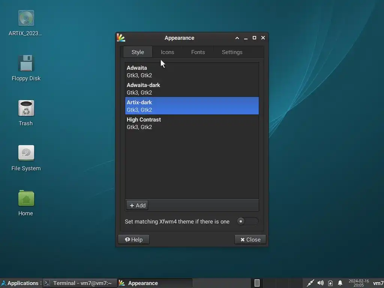The image size is (384, 288).
Task: Click the panel clock showing 2024-02-16
Action: pyautogui.click(x=358, y=283)
